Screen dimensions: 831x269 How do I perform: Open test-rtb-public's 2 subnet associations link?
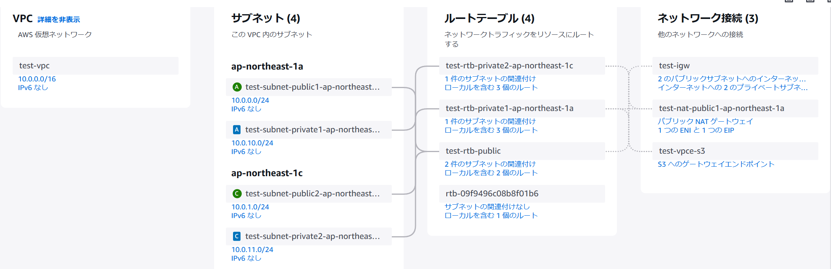tap(490, 164)
